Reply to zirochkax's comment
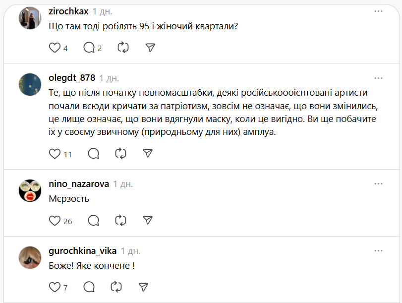This screenshot has width=402, height=303. click(89, 48)
